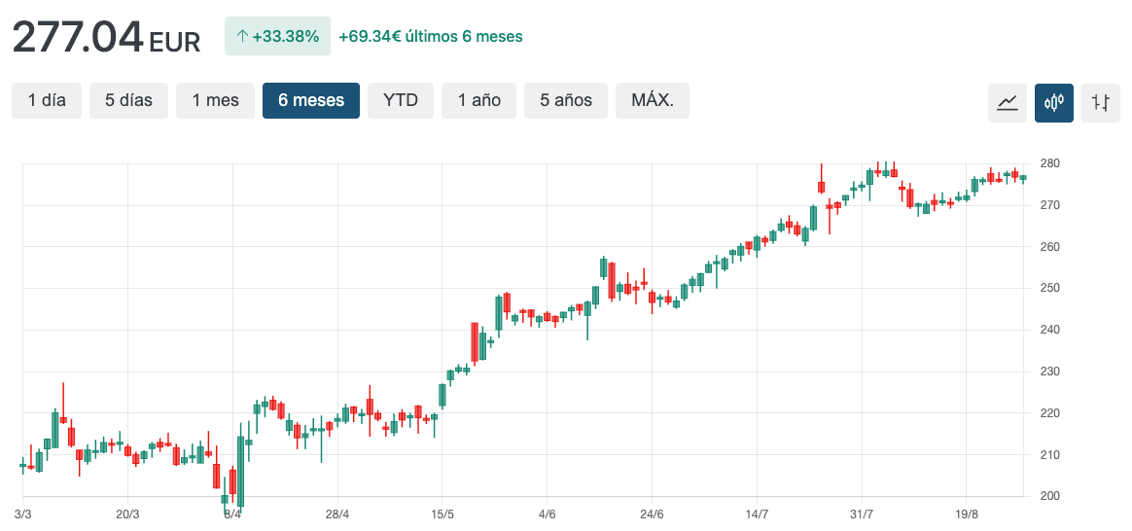The image size is (1132, 531).
Task: Show the 5 días range
Action: tap(128, 100)
